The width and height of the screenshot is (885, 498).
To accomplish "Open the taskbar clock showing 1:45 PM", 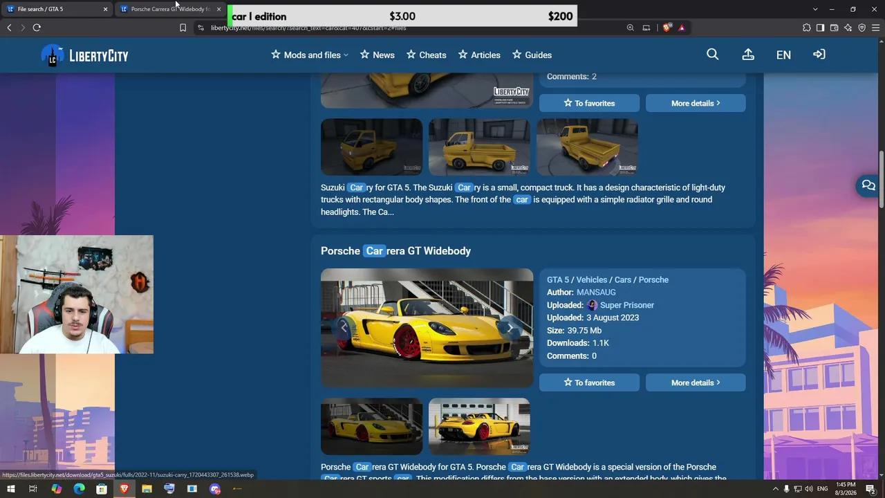I will pyautogui.click(x=846, y=489).
